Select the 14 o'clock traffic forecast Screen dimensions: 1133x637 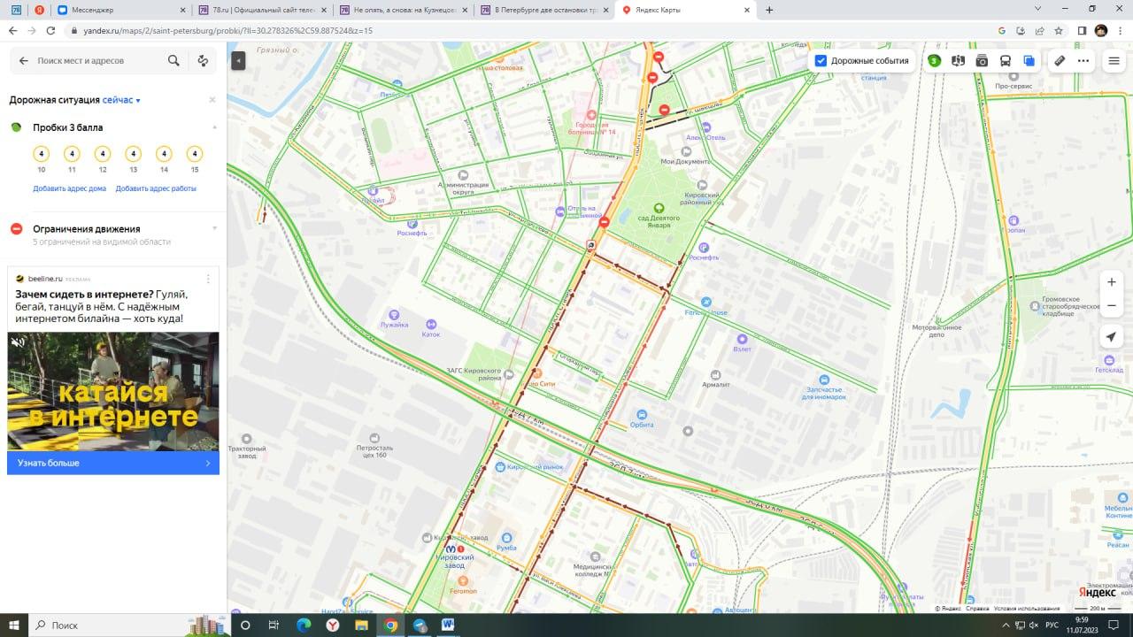[164, 154]
